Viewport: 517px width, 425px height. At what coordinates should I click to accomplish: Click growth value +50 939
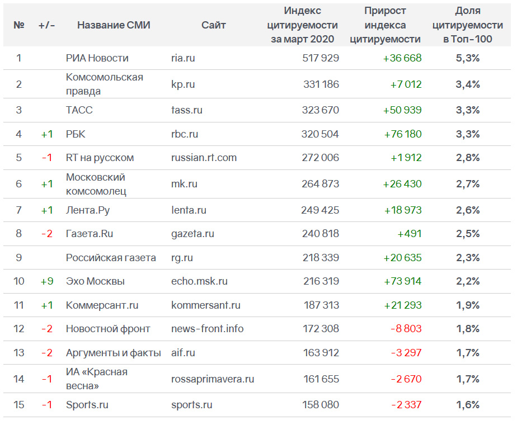pos(402,110)
